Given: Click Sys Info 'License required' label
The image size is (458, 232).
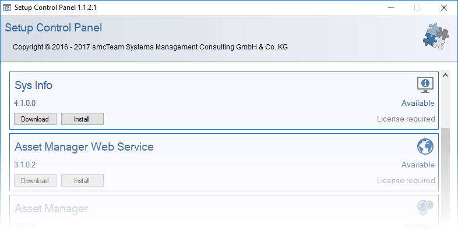Looking at the screenshot, I should [x=406, y=119].
